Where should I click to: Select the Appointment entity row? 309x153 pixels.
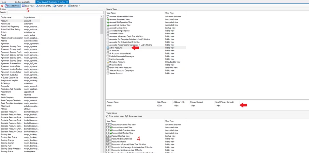[20, 92]
